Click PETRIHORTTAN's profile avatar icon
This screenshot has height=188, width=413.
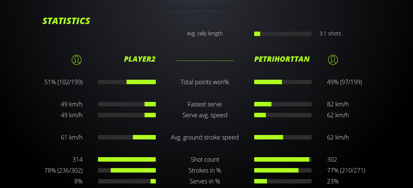point(333,59)
